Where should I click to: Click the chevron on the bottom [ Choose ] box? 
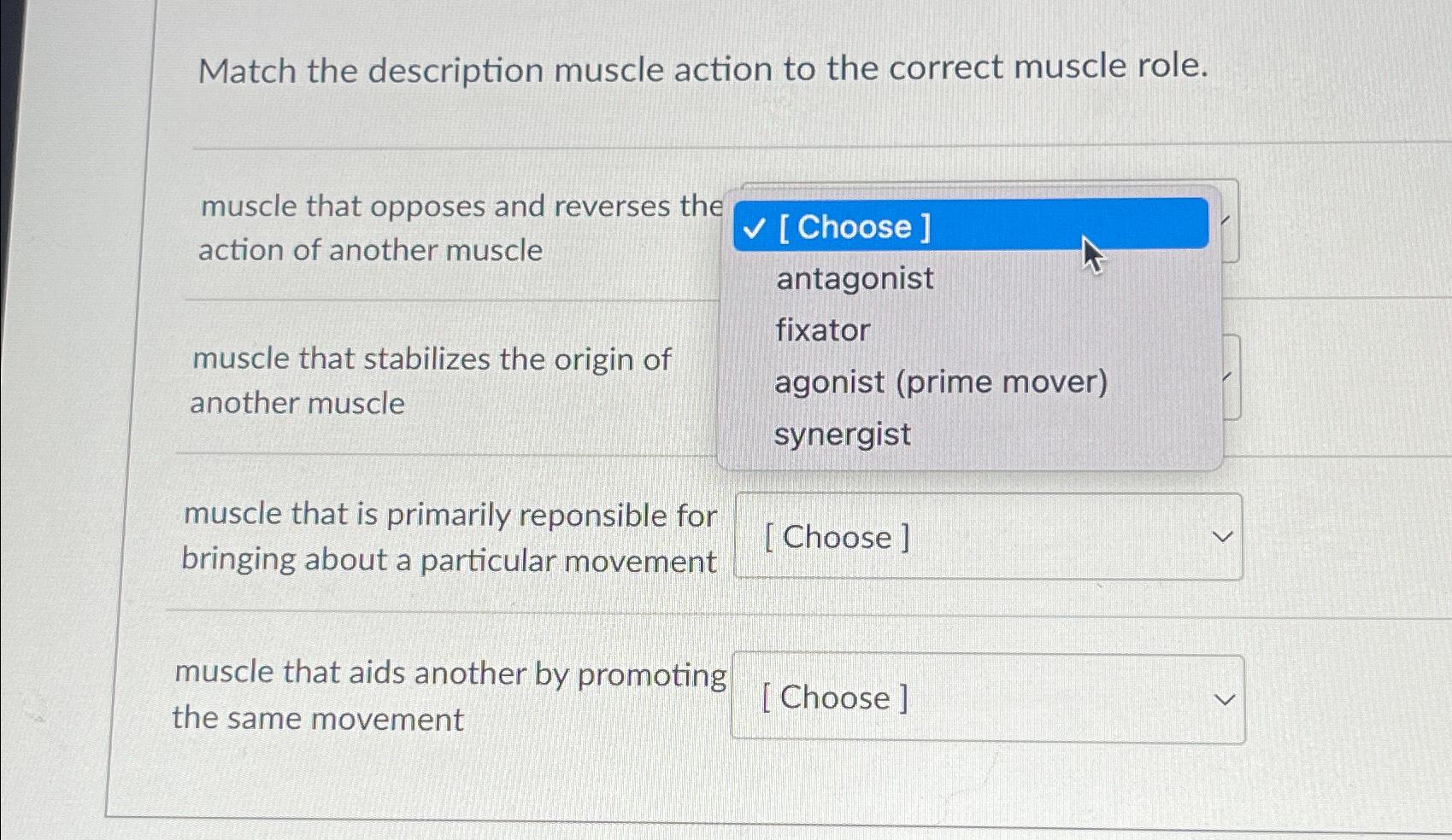click(x=1226, y=698)
